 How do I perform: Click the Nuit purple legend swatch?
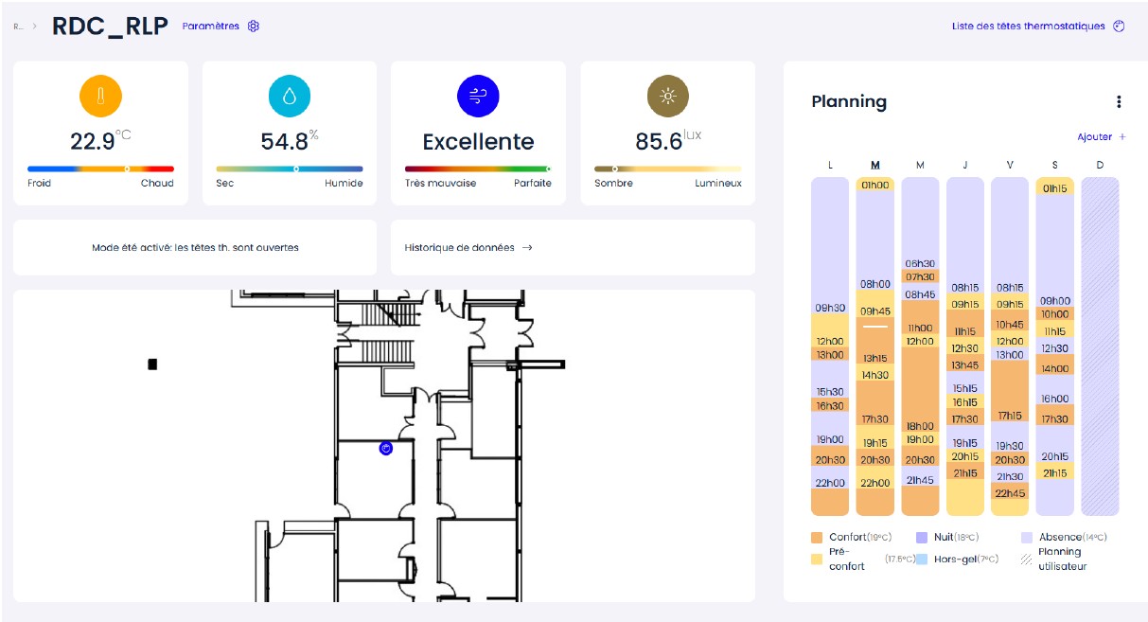pyautogui.click(x=922, y=538)
